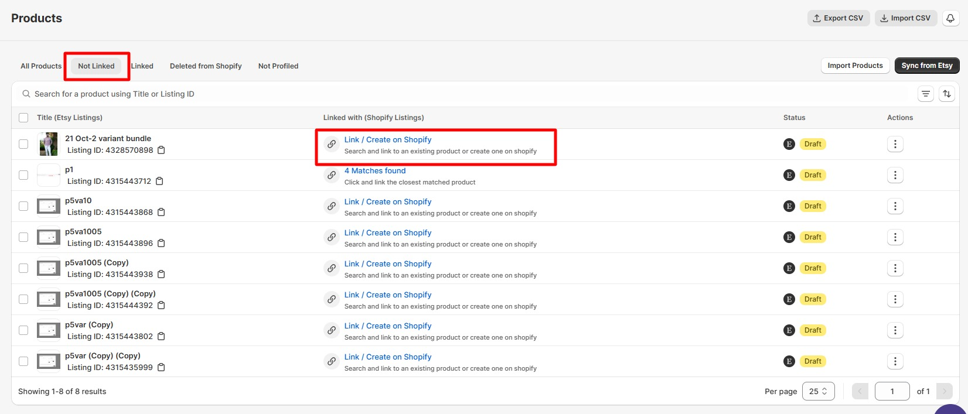
Task: Click Showing 1-8 of 8 results text
Action: pyautogui.click(x=62, y=392)
